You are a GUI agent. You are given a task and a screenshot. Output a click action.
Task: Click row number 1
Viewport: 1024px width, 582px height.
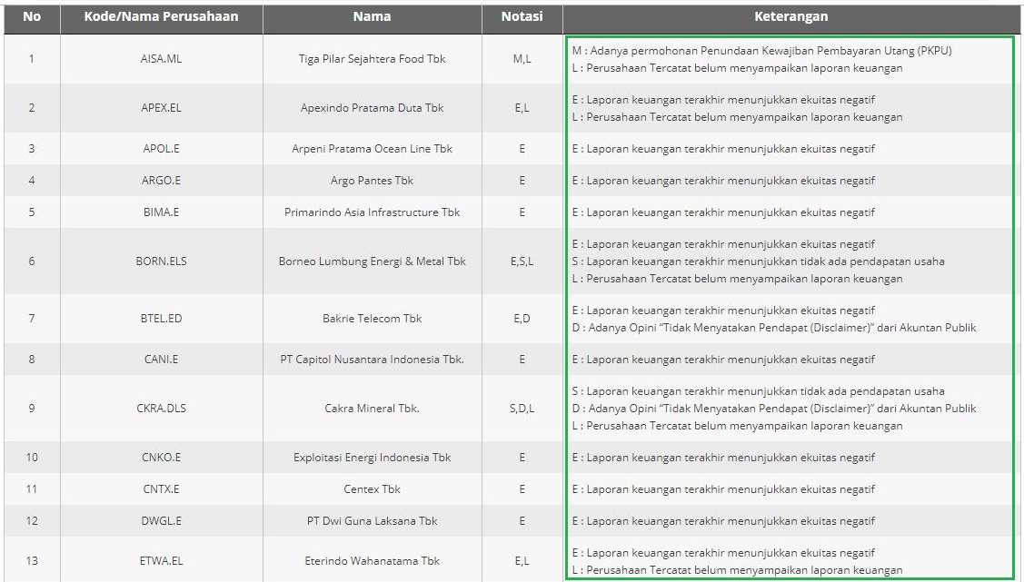click(x=31, y=59)
